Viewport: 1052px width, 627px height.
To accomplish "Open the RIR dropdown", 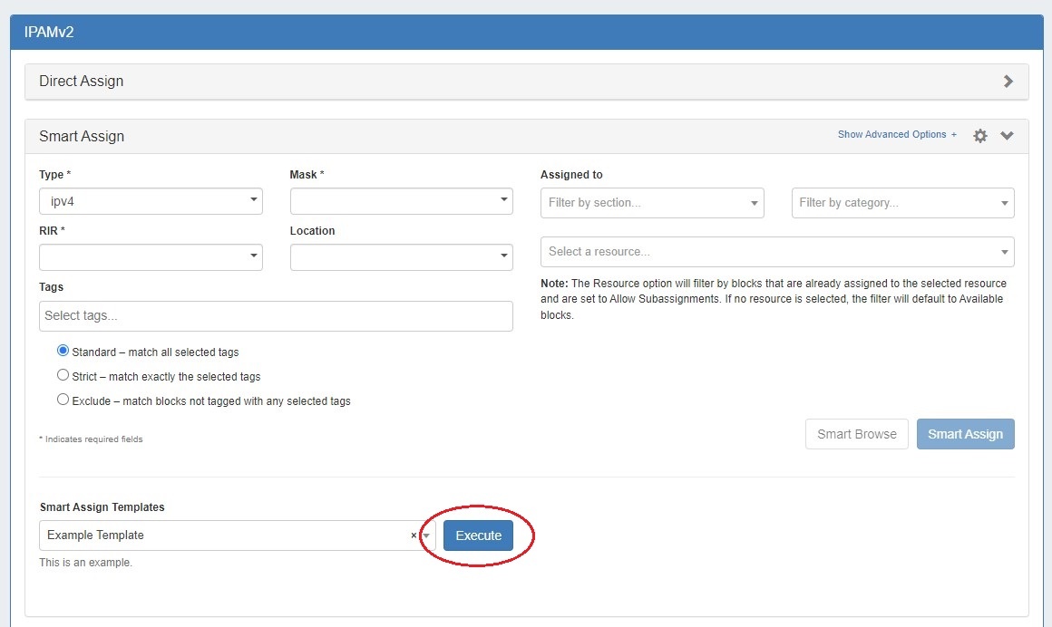I will pyautogui.click(x=151, y=257).
